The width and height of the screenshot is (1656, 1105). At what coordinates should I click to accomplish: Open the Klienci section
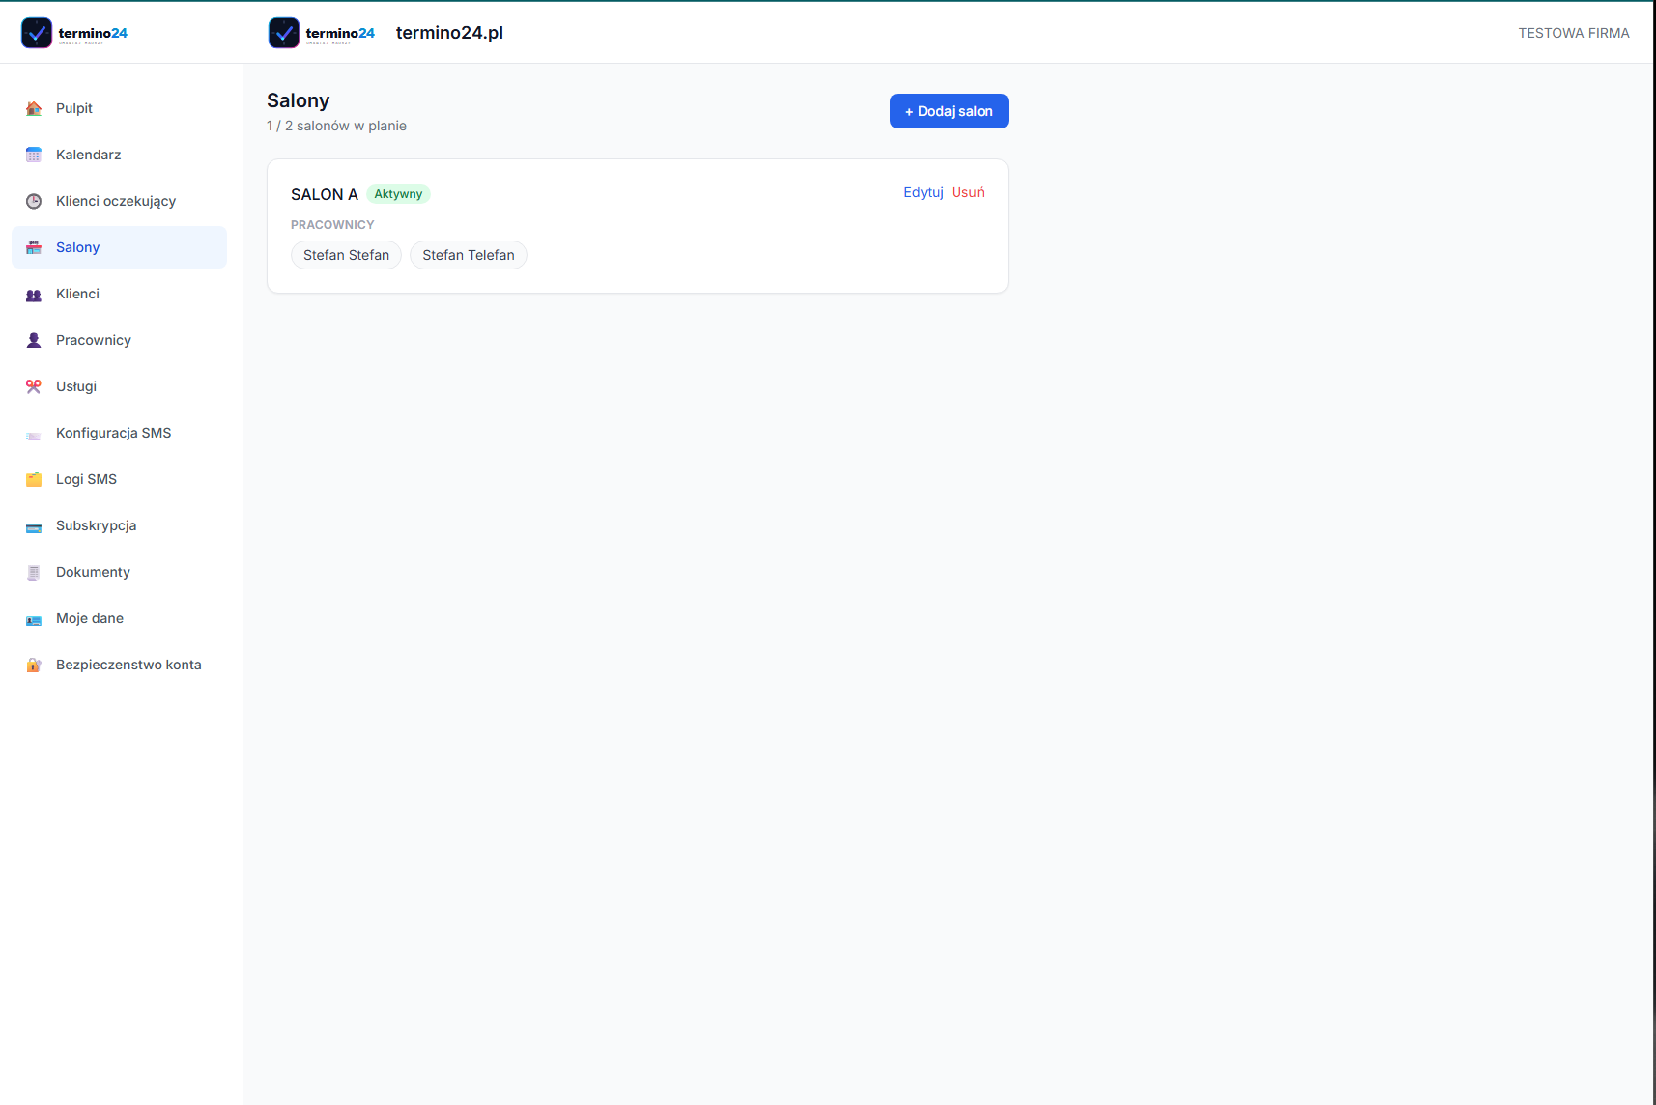[119, 294]
